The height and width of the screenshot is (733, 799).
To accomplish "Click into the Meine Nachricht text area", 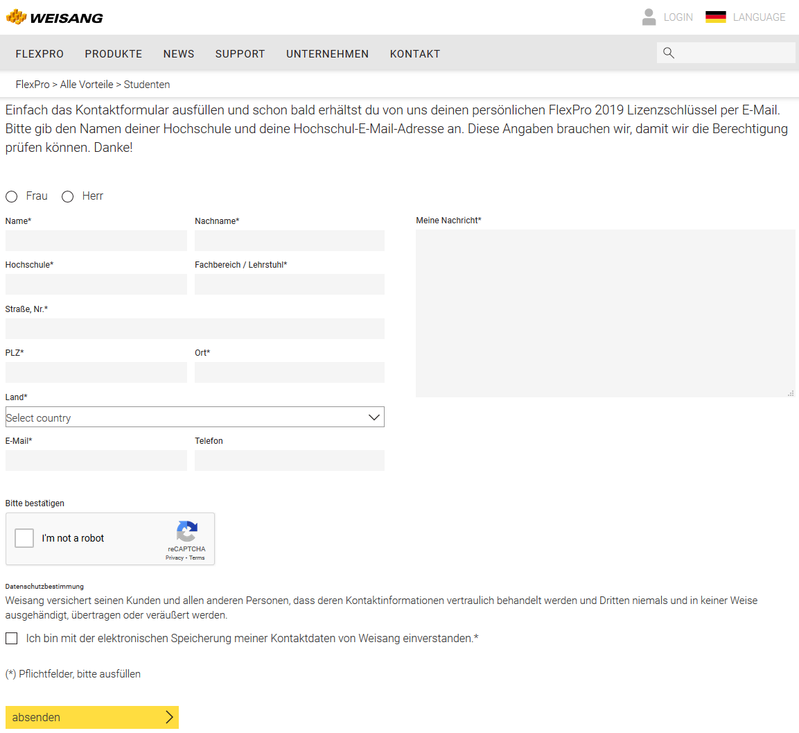I will [606, 313].
